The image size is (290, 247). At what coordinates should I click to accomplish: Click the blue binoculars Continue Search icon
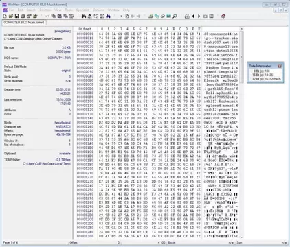(108, 16)
